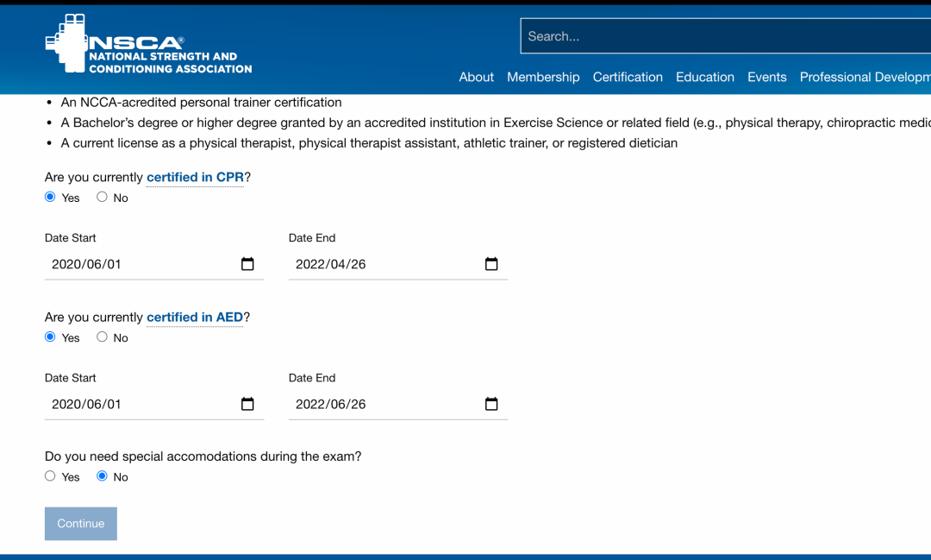Open calendar picker for CPR start date
The height and width of the screenshot is (560, 931).
point(247,264)
